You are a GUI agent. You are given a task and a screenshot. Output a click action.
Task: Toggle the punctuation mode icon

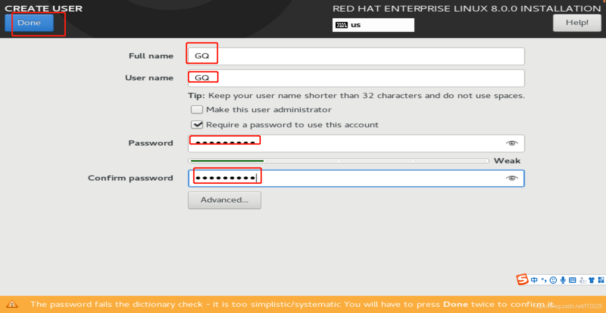pos(544,280)
